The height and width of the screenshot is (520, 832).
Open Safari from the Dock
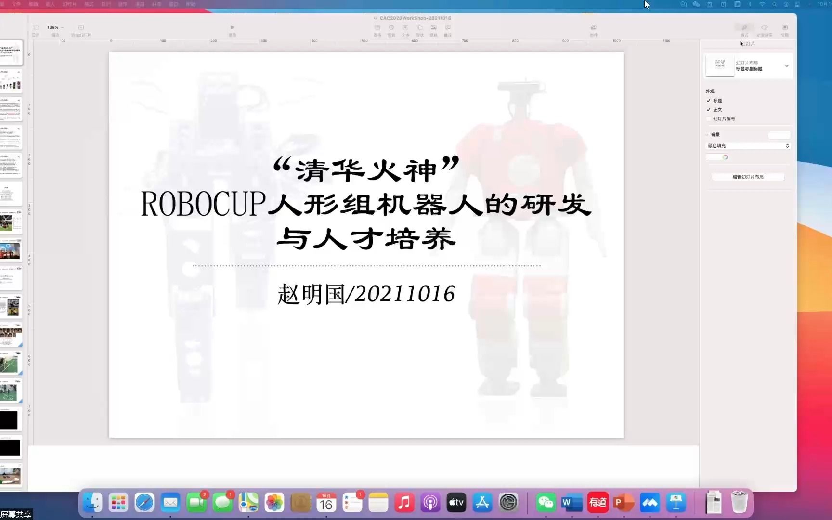pos(144,503)
